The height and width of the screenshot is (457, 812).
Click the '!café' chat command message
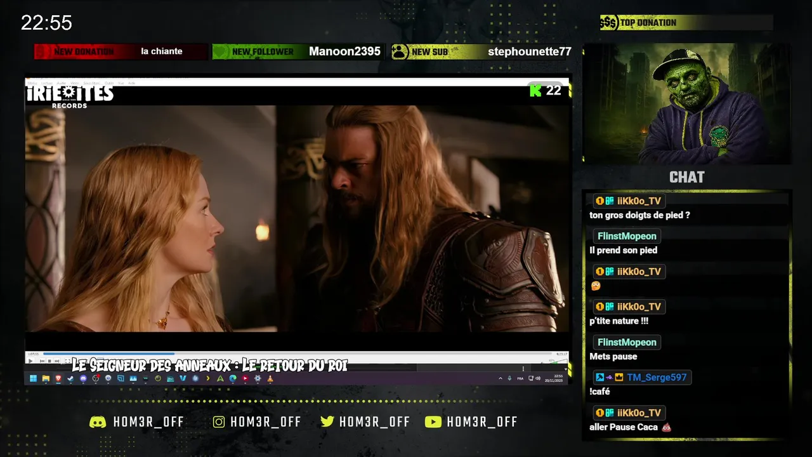[600, 392]
